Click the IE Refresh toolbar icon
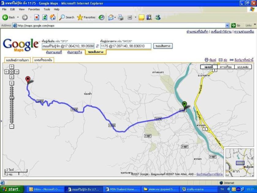The height and width of the screenshot is (193, 257). pyautogui.click(x=45, y=17)
